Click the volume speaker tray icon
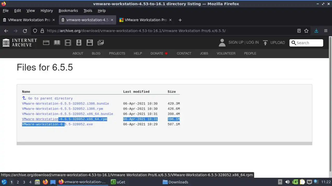 tap(287, 182)
